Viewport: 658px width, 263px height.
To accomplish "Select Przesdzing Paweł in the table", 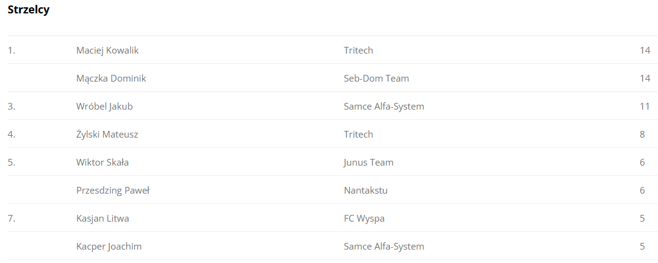I will (x=113, y=191).
